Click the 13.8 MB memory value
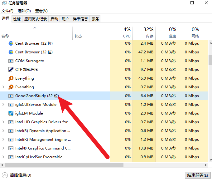The width and height of the screenshot is (212, 182). pos(146,148)
